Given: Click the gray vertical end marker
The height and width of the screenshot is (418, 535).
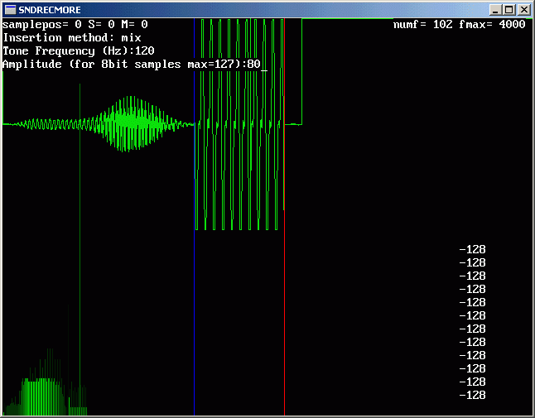Looking at the screenshot, I should pos(284,331).
